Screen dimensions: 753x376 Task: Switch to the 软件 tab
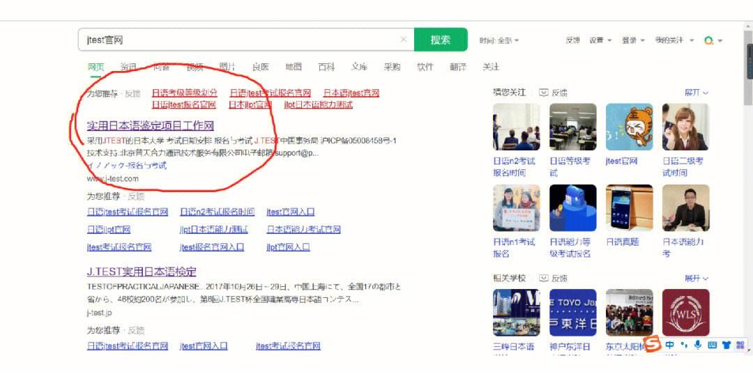click(425, 67)
